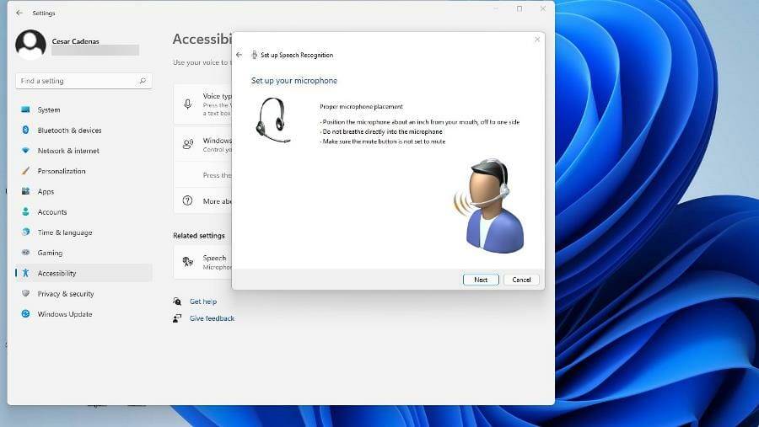Screen dimensions: 759x427
Task: Click the Bluetooth icon in the sidebar
Action: (25, 130)
